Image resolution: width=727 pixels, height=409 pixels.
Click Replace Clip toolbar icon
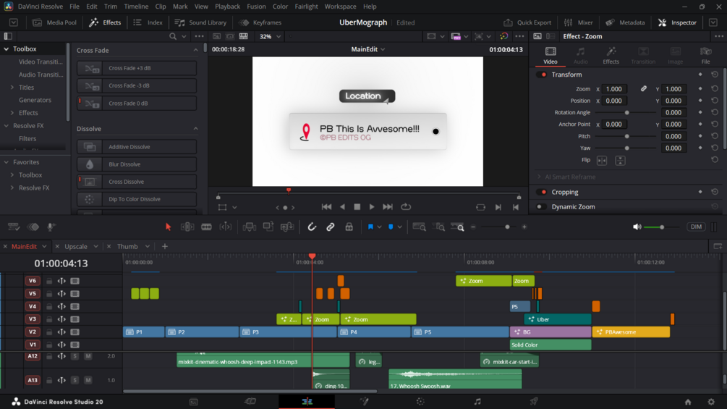point(287,227)
